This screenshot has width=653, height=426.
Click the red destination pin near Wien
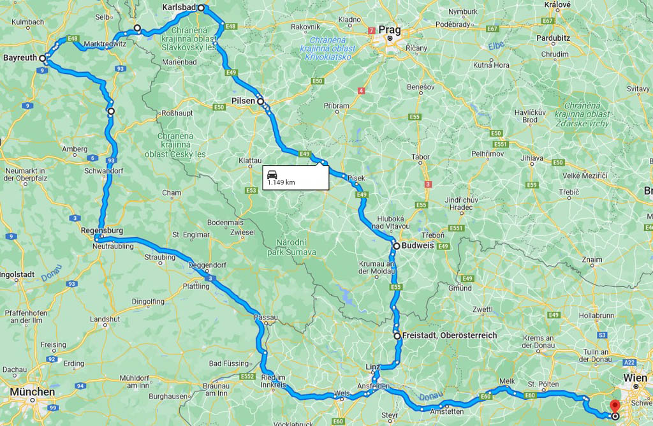click(615, 406)
